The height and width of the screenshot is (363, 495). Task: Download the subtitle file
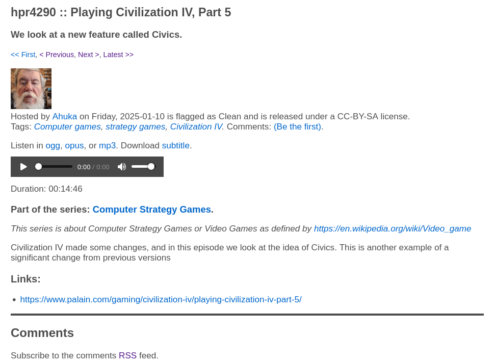(176, 145)
